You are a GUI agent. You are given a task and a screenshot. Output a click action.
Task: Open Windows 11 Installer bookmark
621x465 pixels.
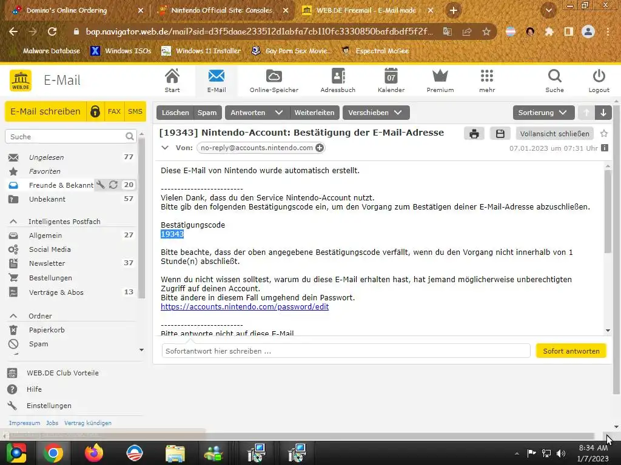[x=201, y=51]
